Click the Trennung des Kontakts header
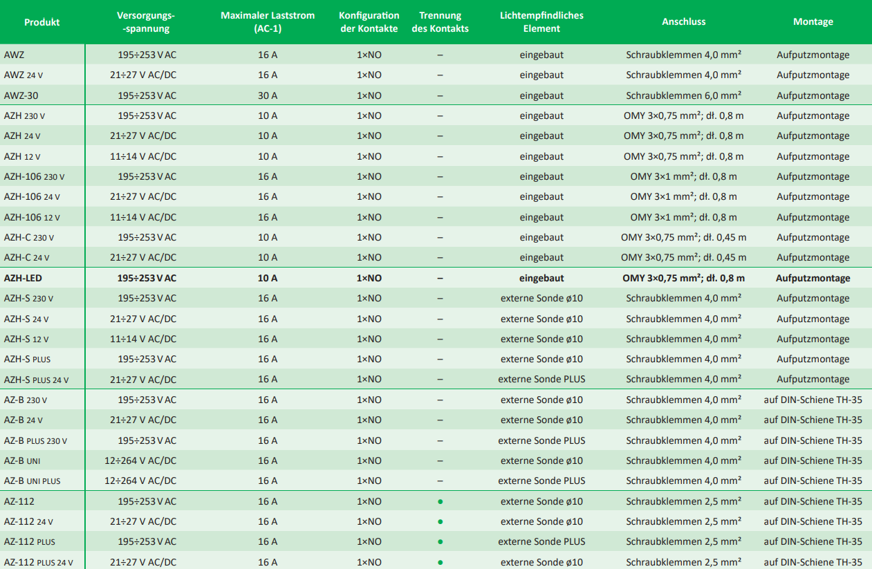The width and height of the screenshot is (872, 569). click(440, 22)
